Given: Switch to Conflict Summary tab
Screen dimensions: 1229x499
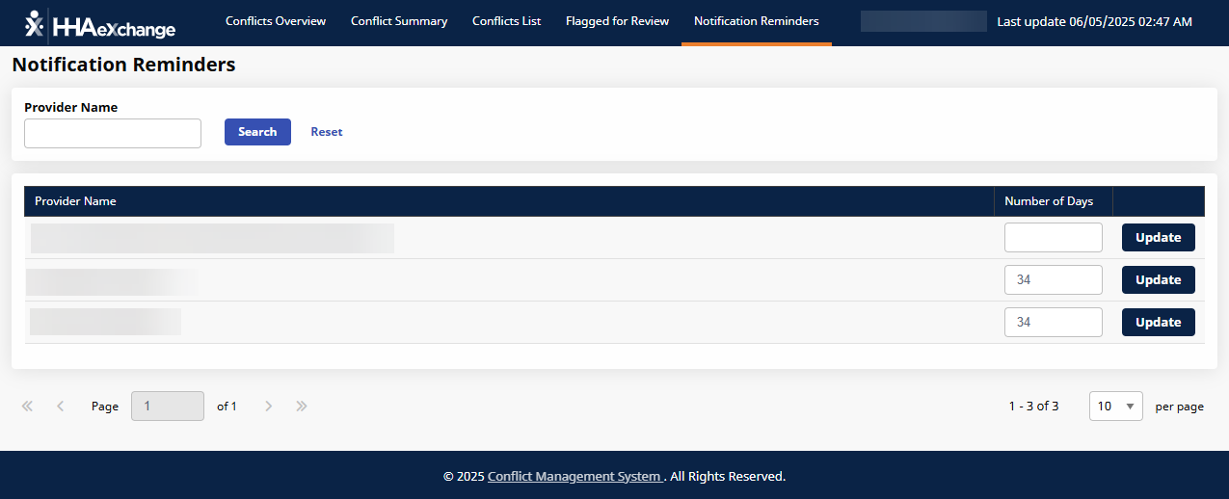Looking at the screenshot, I should pos(399,21).
